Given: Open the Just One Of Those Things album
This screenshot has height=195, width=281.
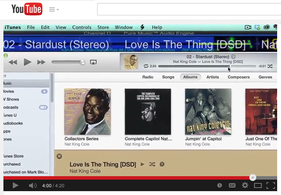Looking at the screenshot, I should click(261, 112).
